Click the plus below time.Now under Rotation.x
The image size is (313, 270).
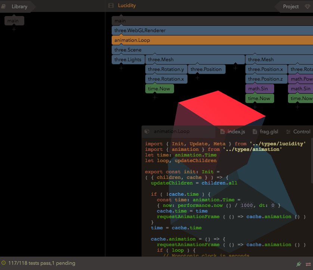coord(155,97)
